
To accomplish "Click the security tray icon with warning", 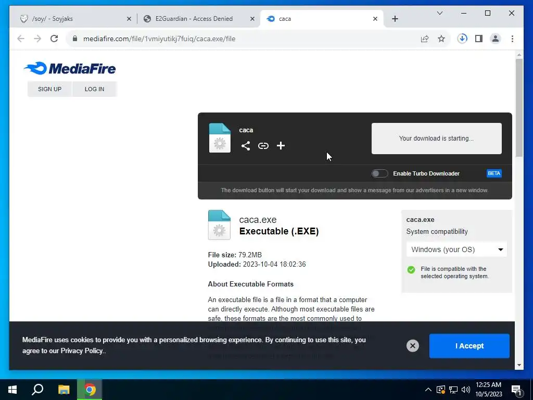I will pos(441,390).
